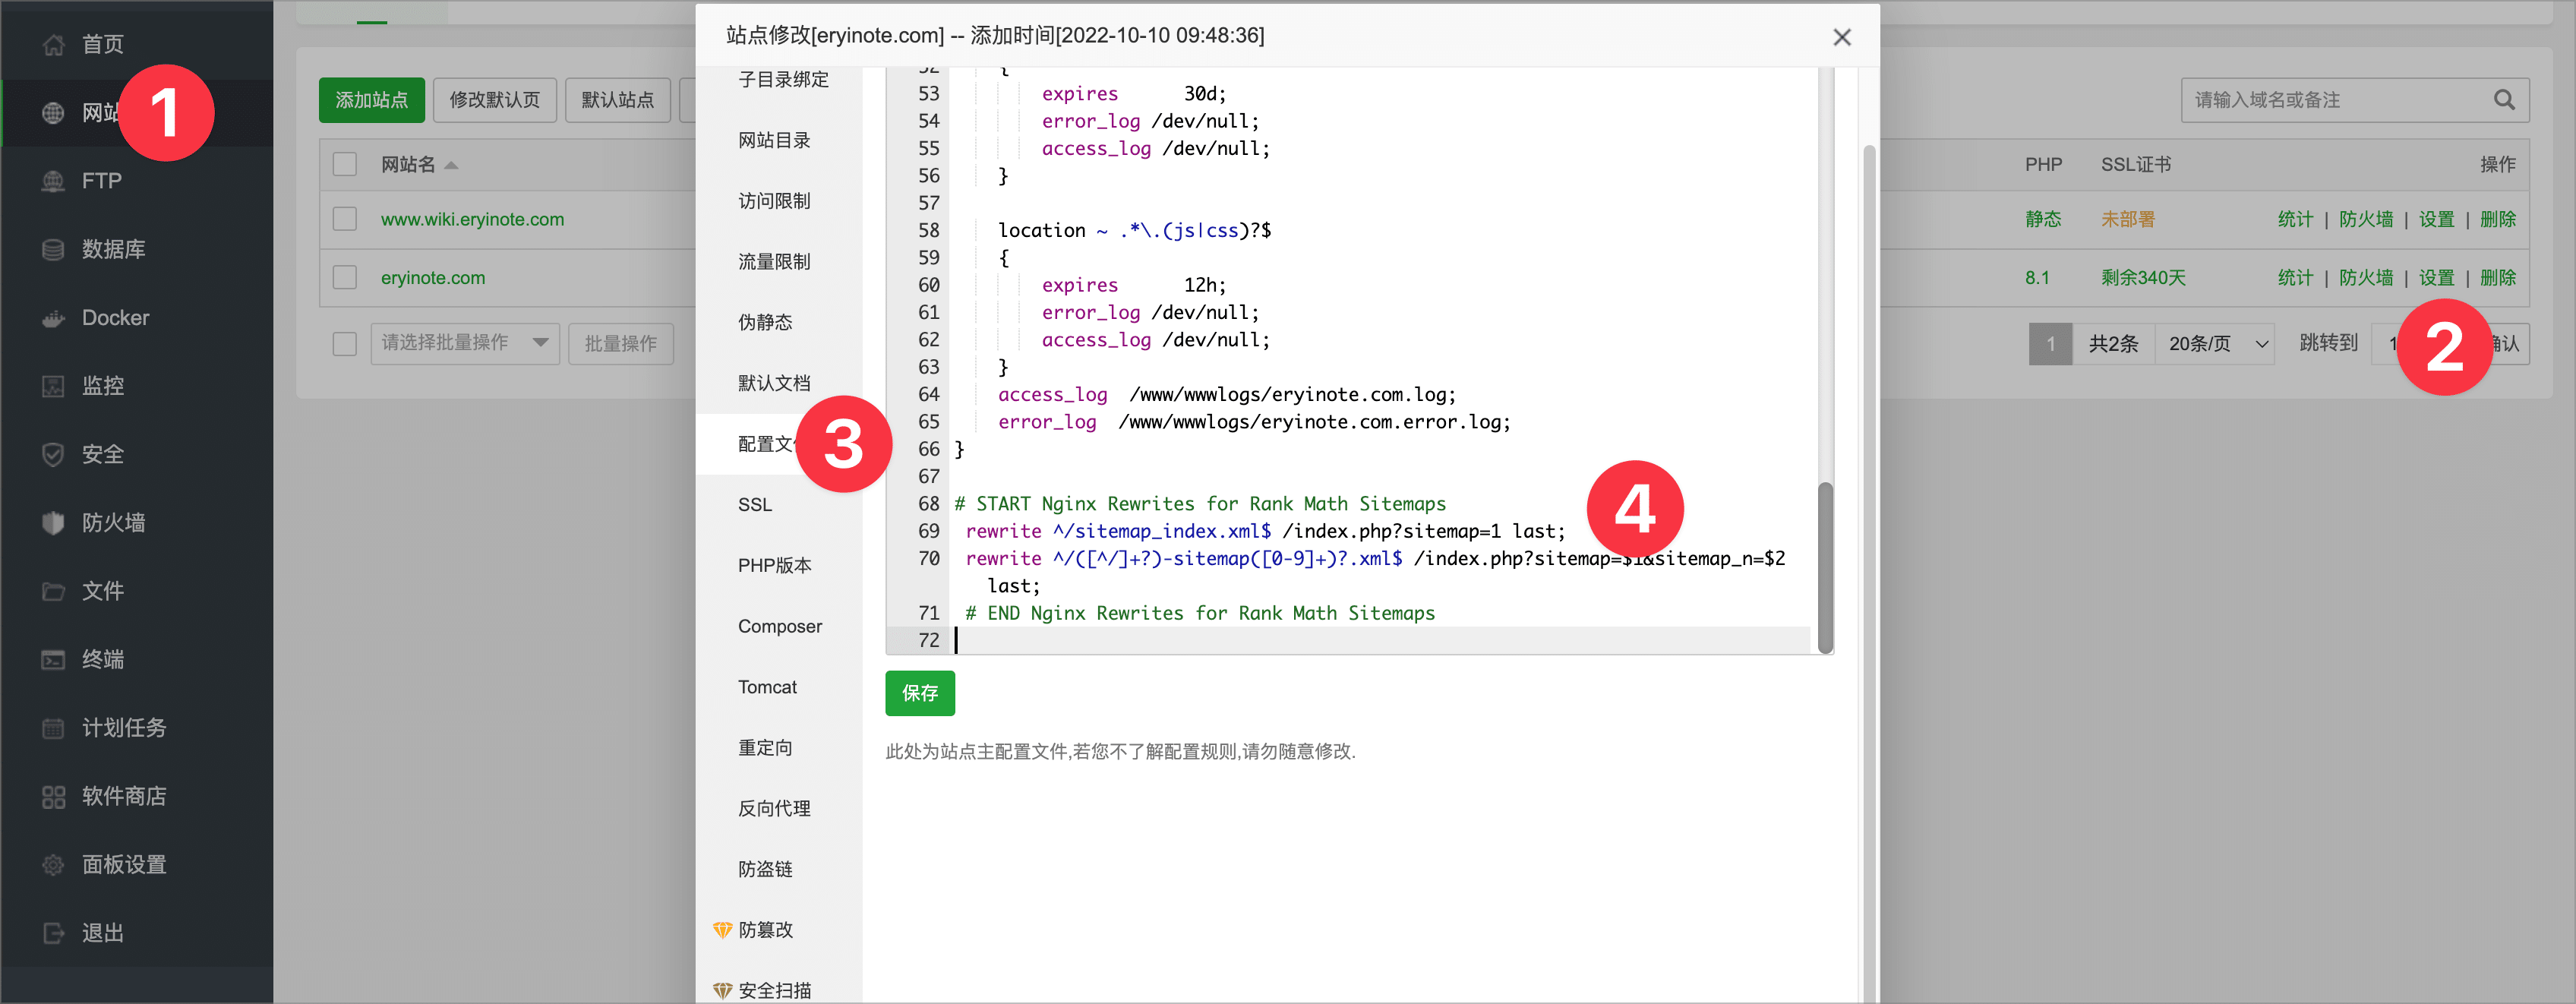Screen dimensions: 2576x1004
Task: Open the 终端 terminal icon
Action: pyautogui.click(x=53, y=659)
